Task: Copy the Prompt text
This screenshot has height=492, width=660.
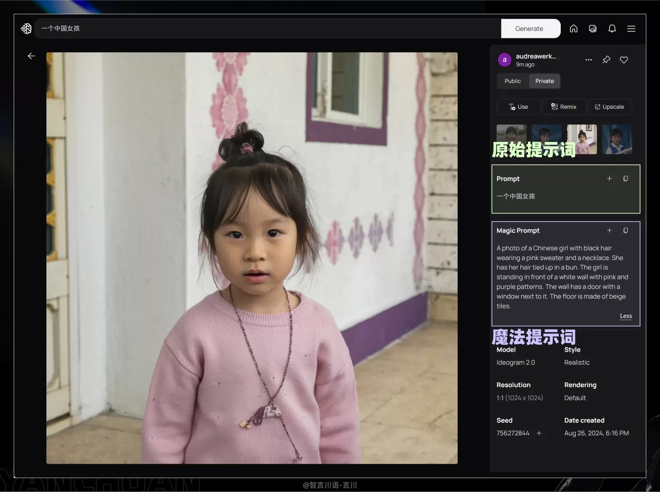Action: click(x=626, y=179)
